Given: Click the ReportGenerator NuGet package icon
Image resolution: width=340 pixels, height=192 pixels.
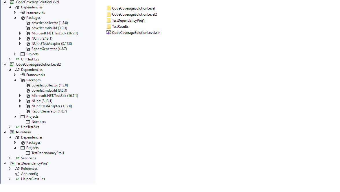Looking at the screenshot, I should (28, 49).
